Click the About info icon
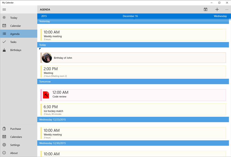 4,153
